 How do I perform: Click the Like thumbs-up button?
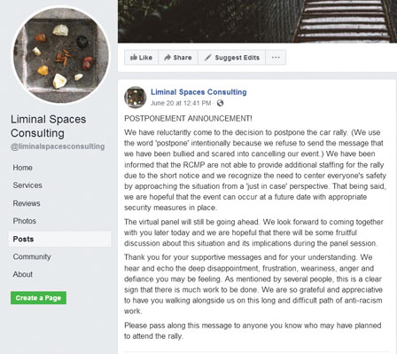click(141, 58)
